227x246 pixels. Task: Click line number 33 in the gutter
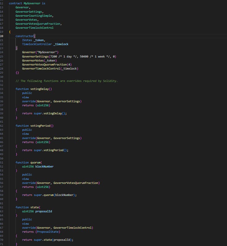point(2,89)
